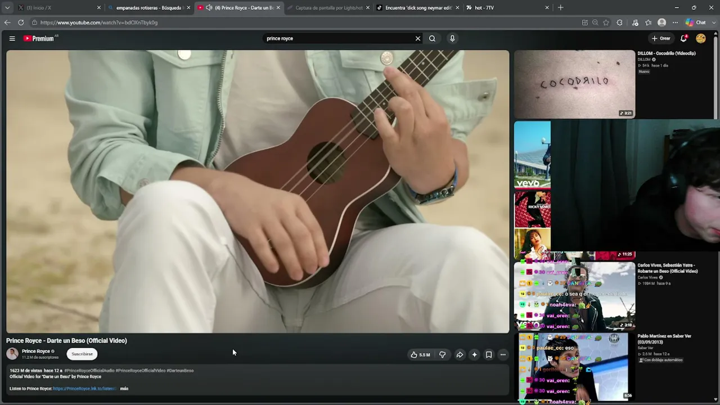The image size is (720, 405).
Task: Start voice search with the microphone
Action: click(x=452, y=38)
